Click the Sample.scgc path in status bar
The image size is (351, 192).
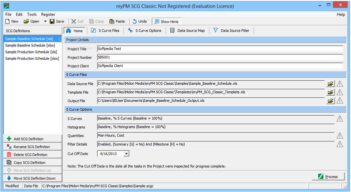(x=98, y=186)
